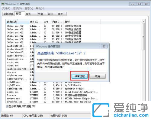Open the 用户 tab

click(x=62, y=14)
